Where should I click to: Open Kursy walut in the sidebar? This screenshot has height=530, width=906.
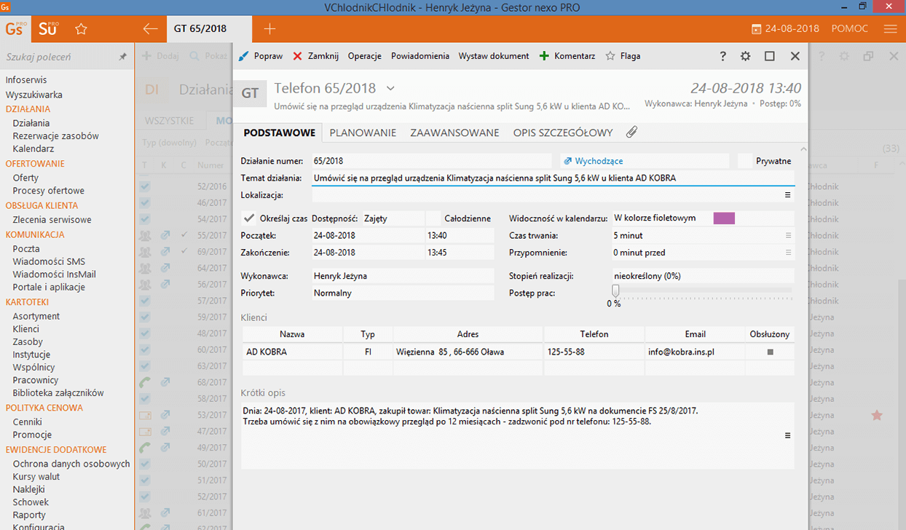[36, 476]
